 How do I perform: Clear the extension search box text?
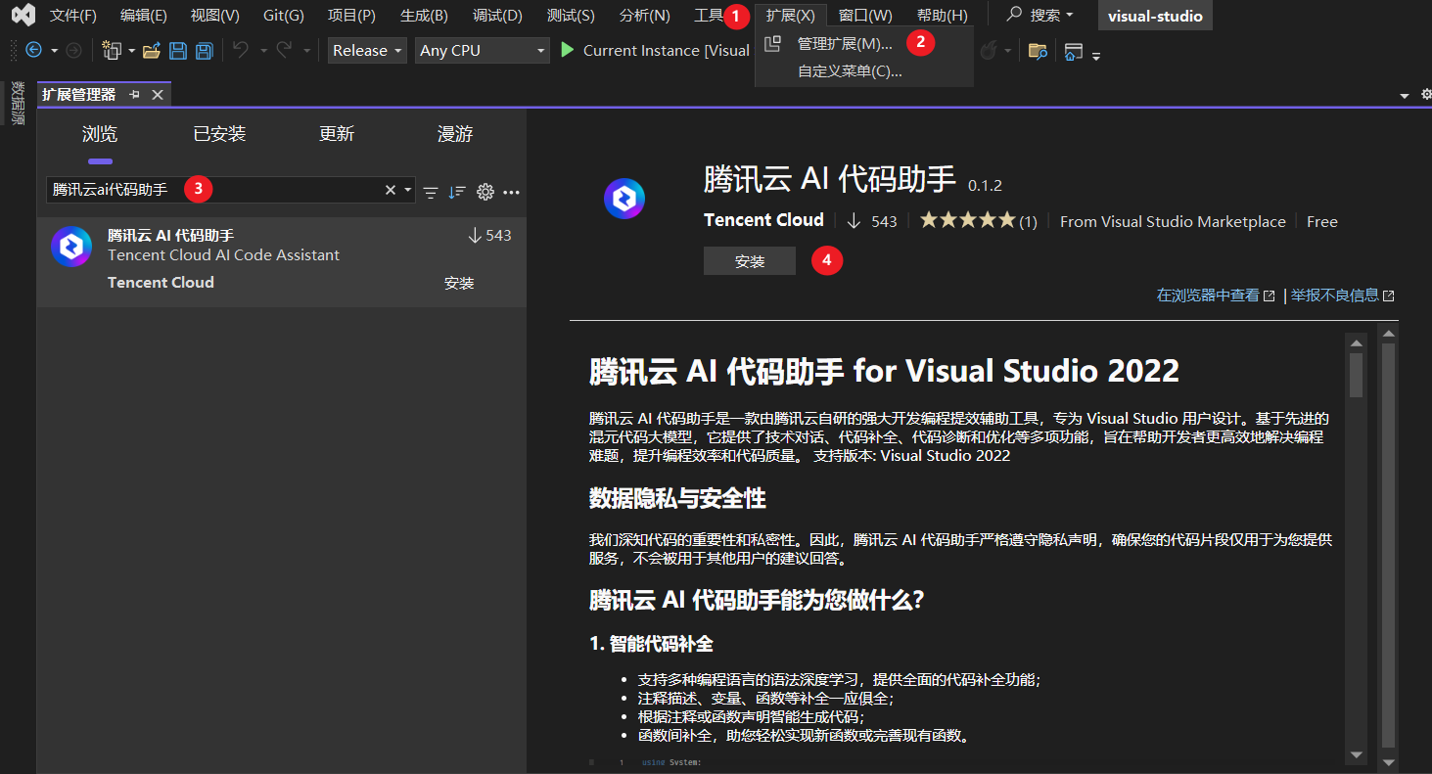(x=390, y=190)
